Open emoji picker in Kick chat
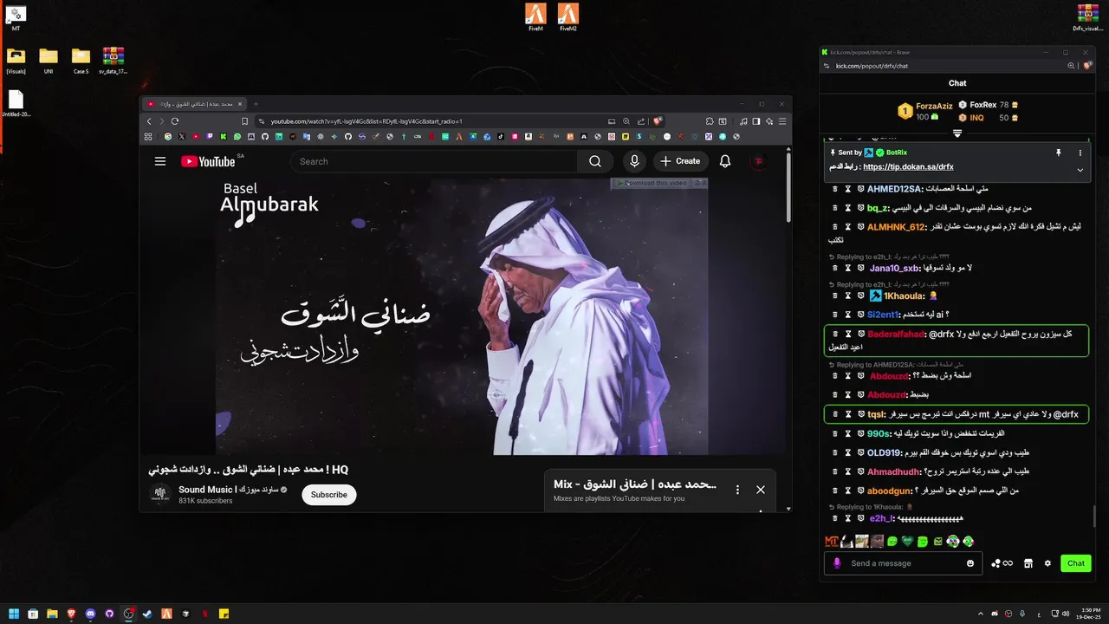Screen dimensions: 1109x624 [970, 563]
